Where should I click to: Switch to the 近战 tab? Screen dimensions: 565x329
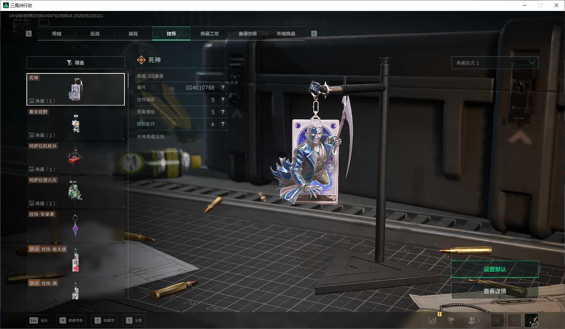[x=95, y=34]
